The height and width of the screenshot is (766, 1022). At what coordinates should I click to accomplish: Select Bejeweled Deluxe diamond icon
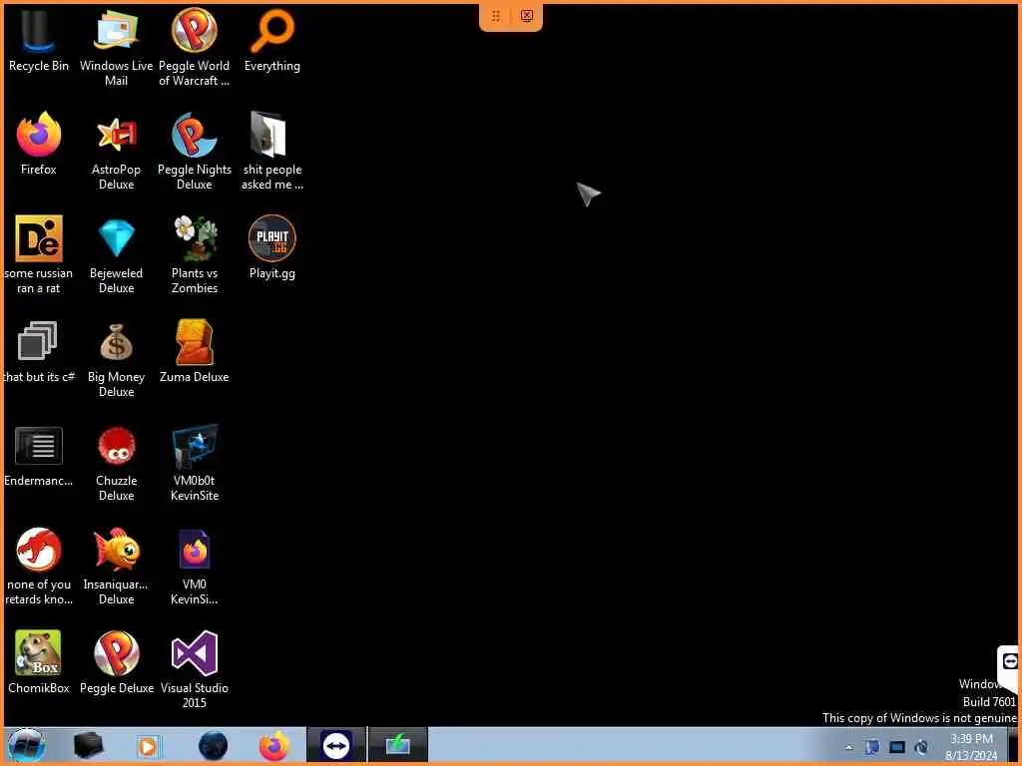click(x=116, y=255)
